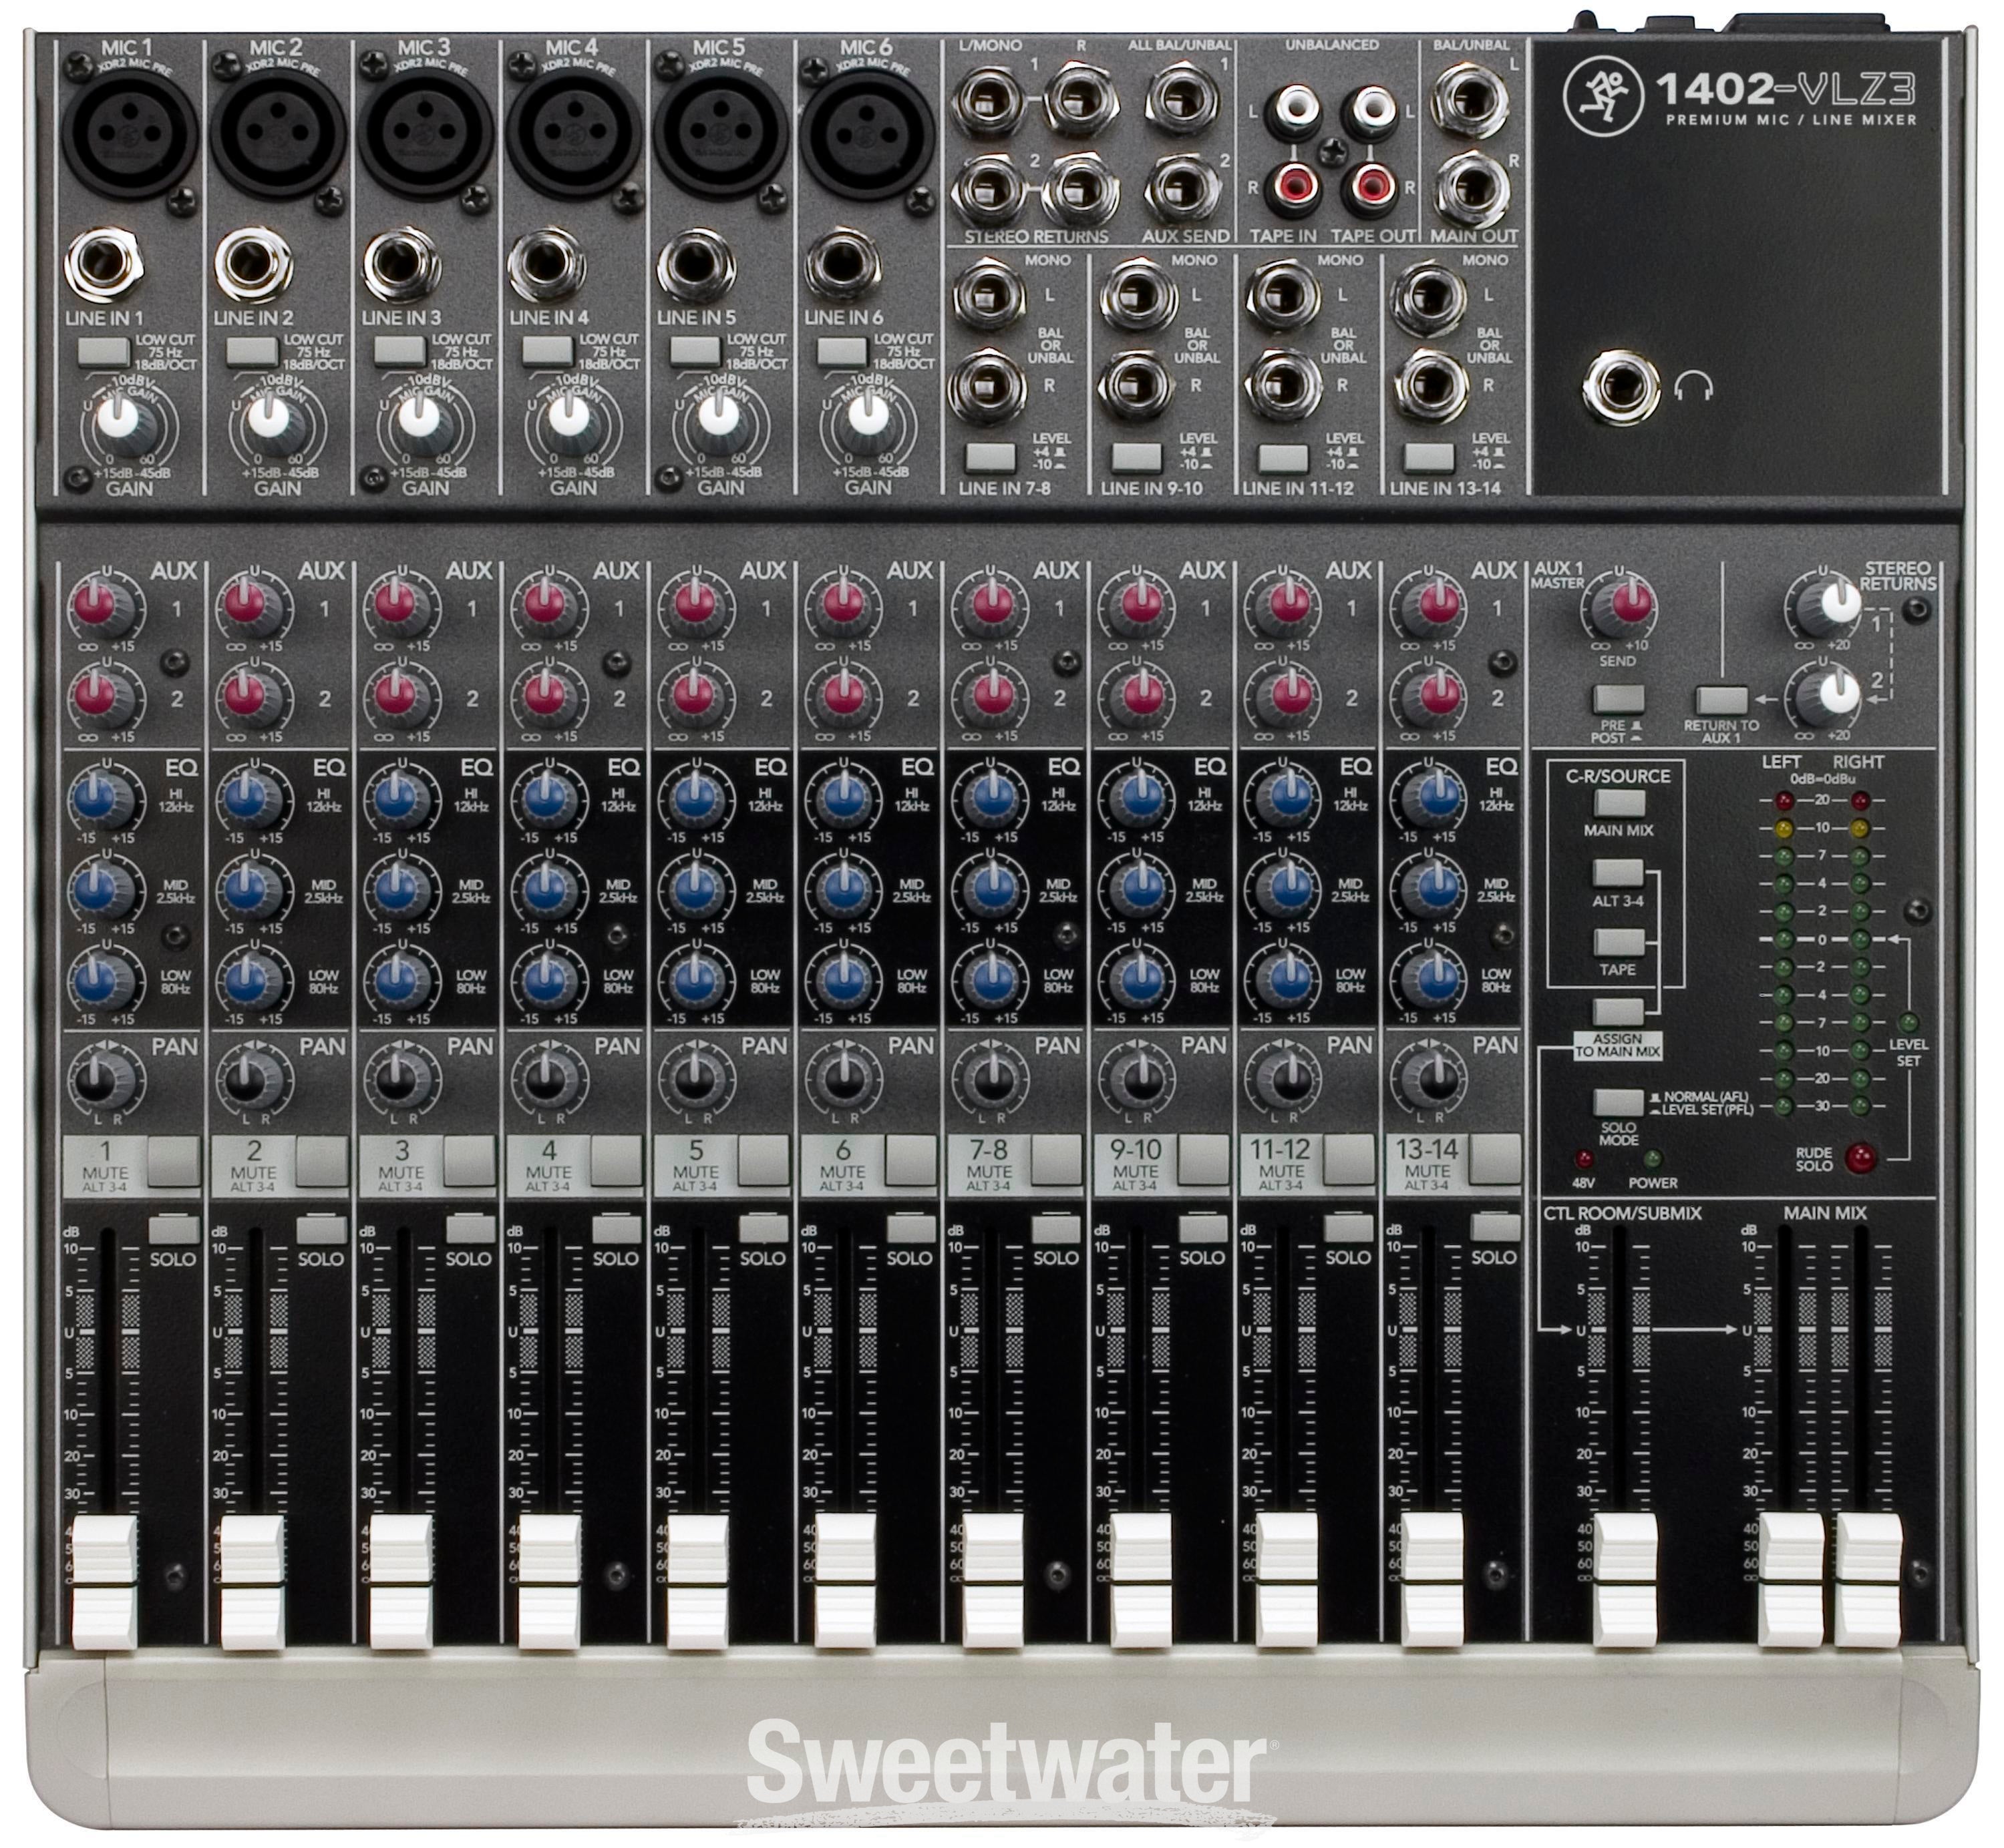Toggle the RETURN TO AUX 1 switch
Screen dimensions: 2004x1848
click(x=1722, y=700)
